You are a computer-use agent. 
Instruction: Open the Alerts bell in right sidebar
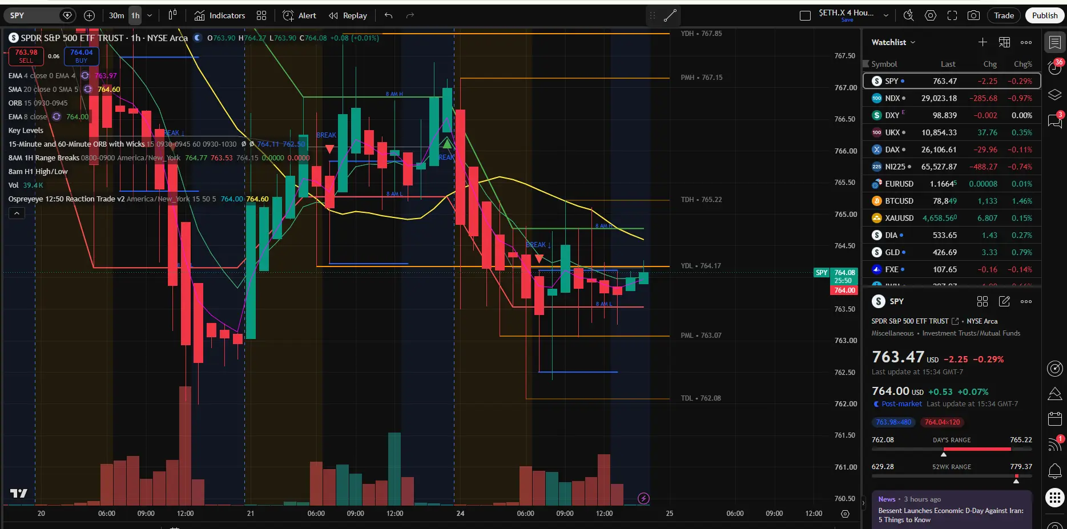tap(1054, 471)
